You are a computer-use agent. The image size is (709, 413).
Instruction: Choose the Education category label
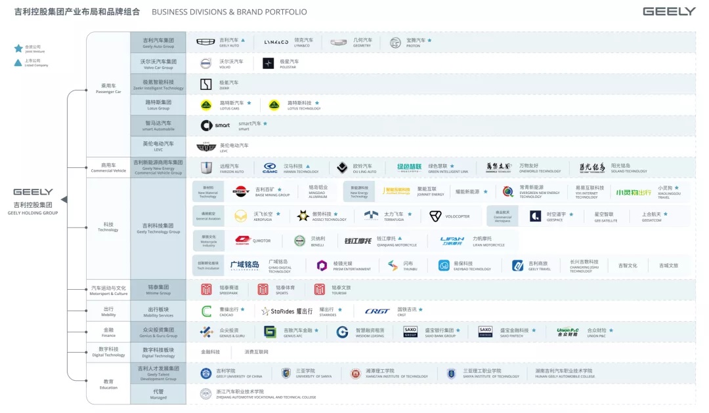108,383
